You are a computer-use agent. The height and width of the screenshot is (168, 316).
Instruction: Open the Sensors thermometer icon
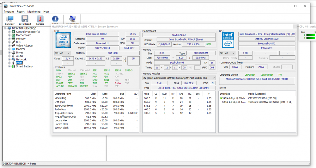pos(40,20)
